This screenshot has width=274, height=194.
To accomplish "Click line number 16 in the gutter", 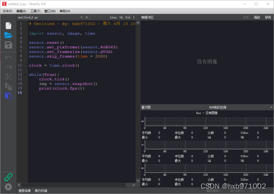I will [20, 93].
